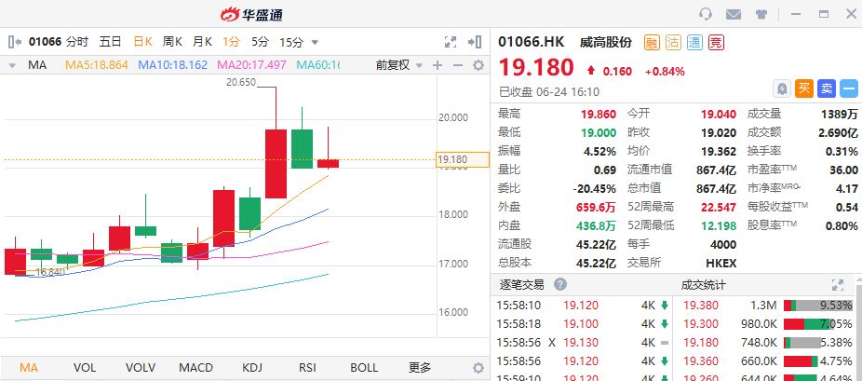Select the KDJ indicator tab
This screenshot has height=381, width=862.
click(251, 368)
